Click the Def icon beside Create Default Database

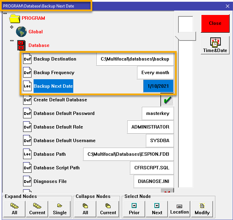coord(27,100)
